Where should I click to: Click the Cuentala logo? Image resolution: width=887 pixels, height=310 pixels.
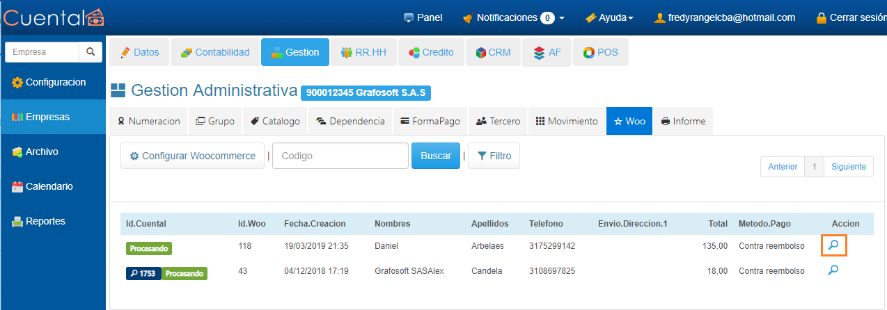pos(54,17)
